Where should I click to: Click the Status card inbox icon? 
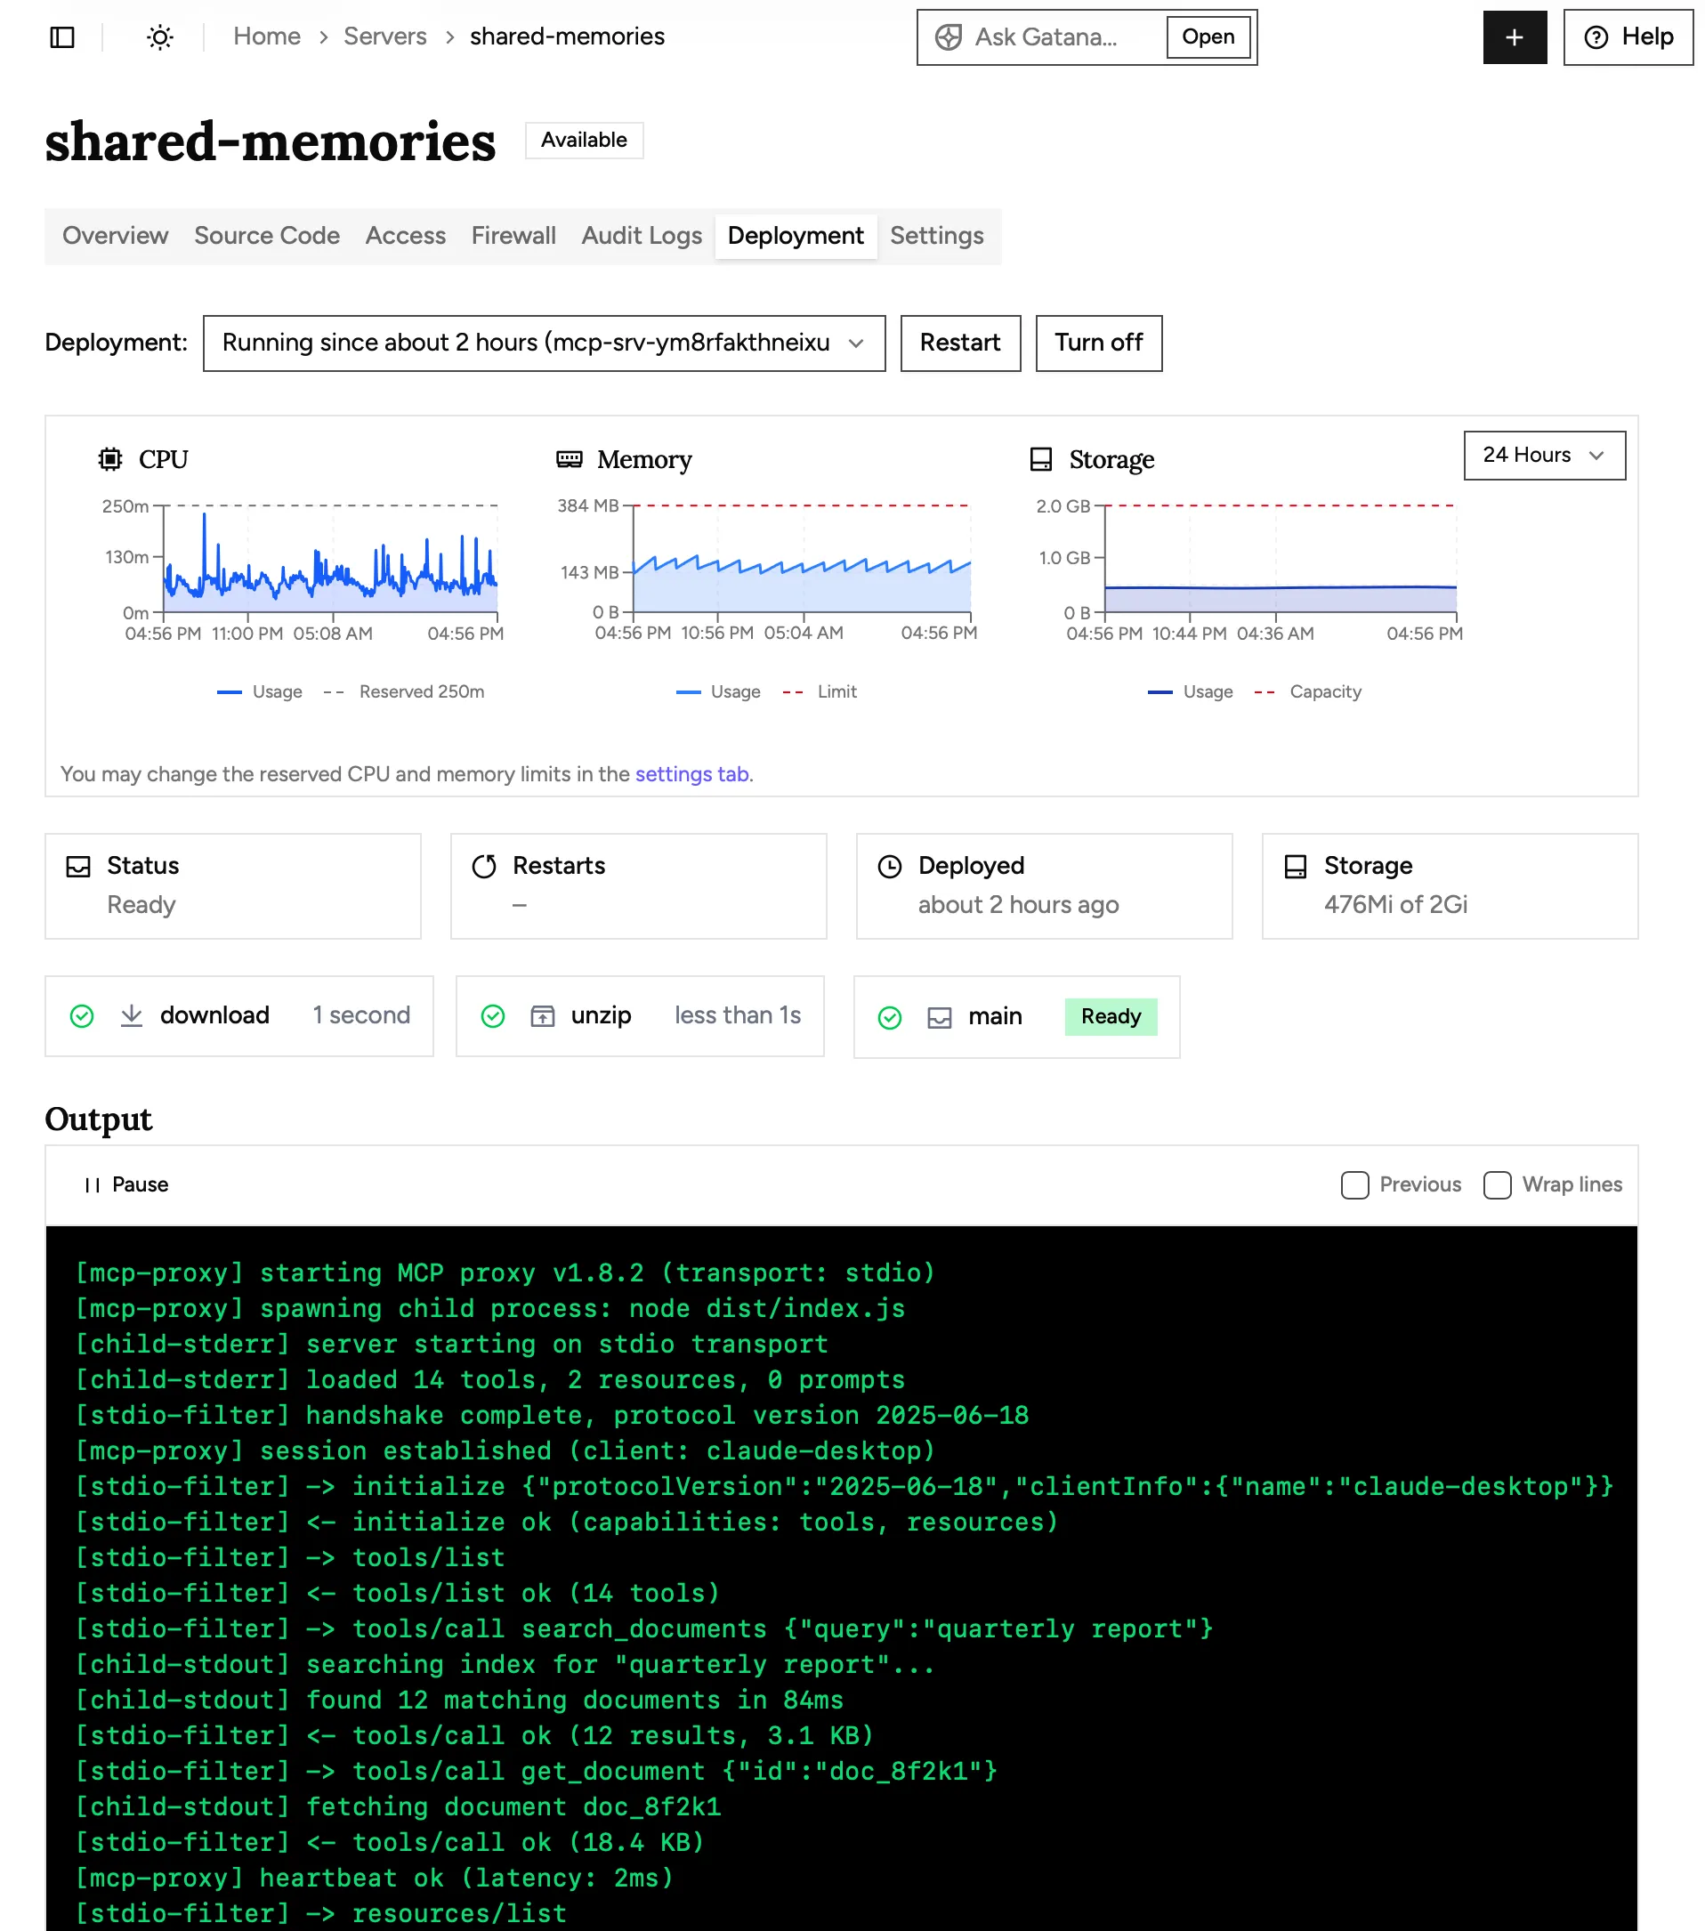[78, 865]
